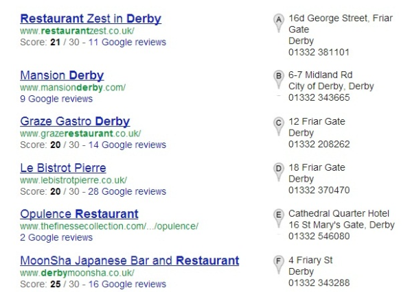
Task: Open the Restaurant Zest in Derby result
Action: [91, 19]
